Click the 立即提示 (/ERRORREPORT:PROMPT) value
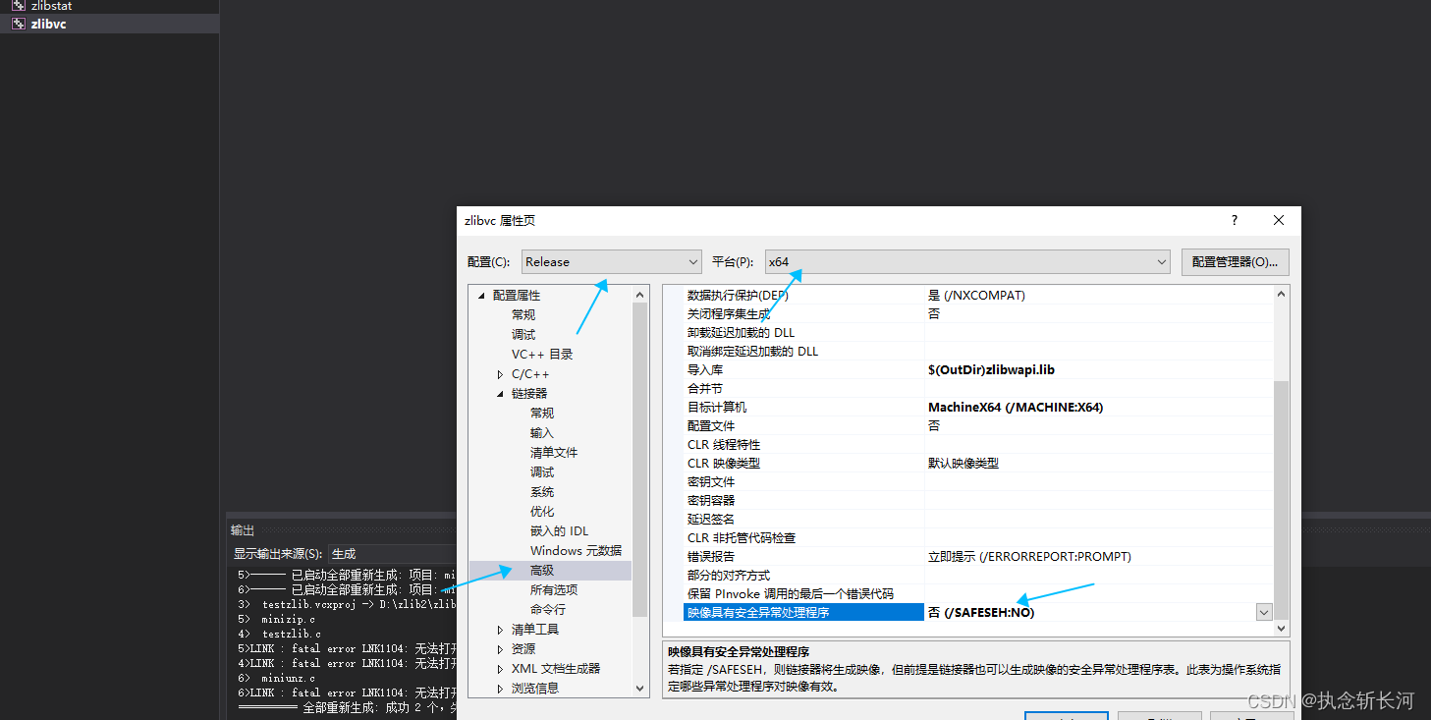Image resolution: width=1431 pixels, height=720 pixels. point(1029,556)
